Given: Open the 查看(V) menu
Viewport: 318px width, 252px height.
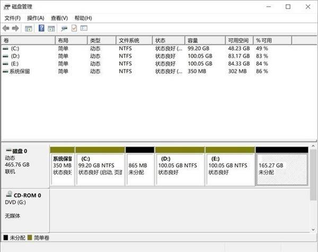Looking at the screenshot, I should point(59,18).
